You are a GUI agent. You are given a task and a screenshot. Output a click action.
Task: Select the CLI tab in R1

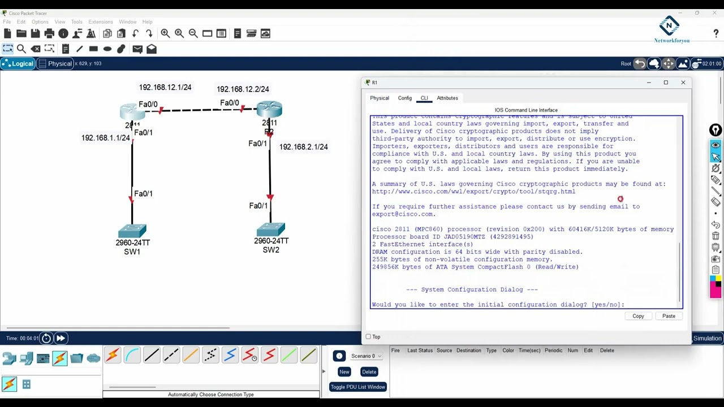(424, 98)
